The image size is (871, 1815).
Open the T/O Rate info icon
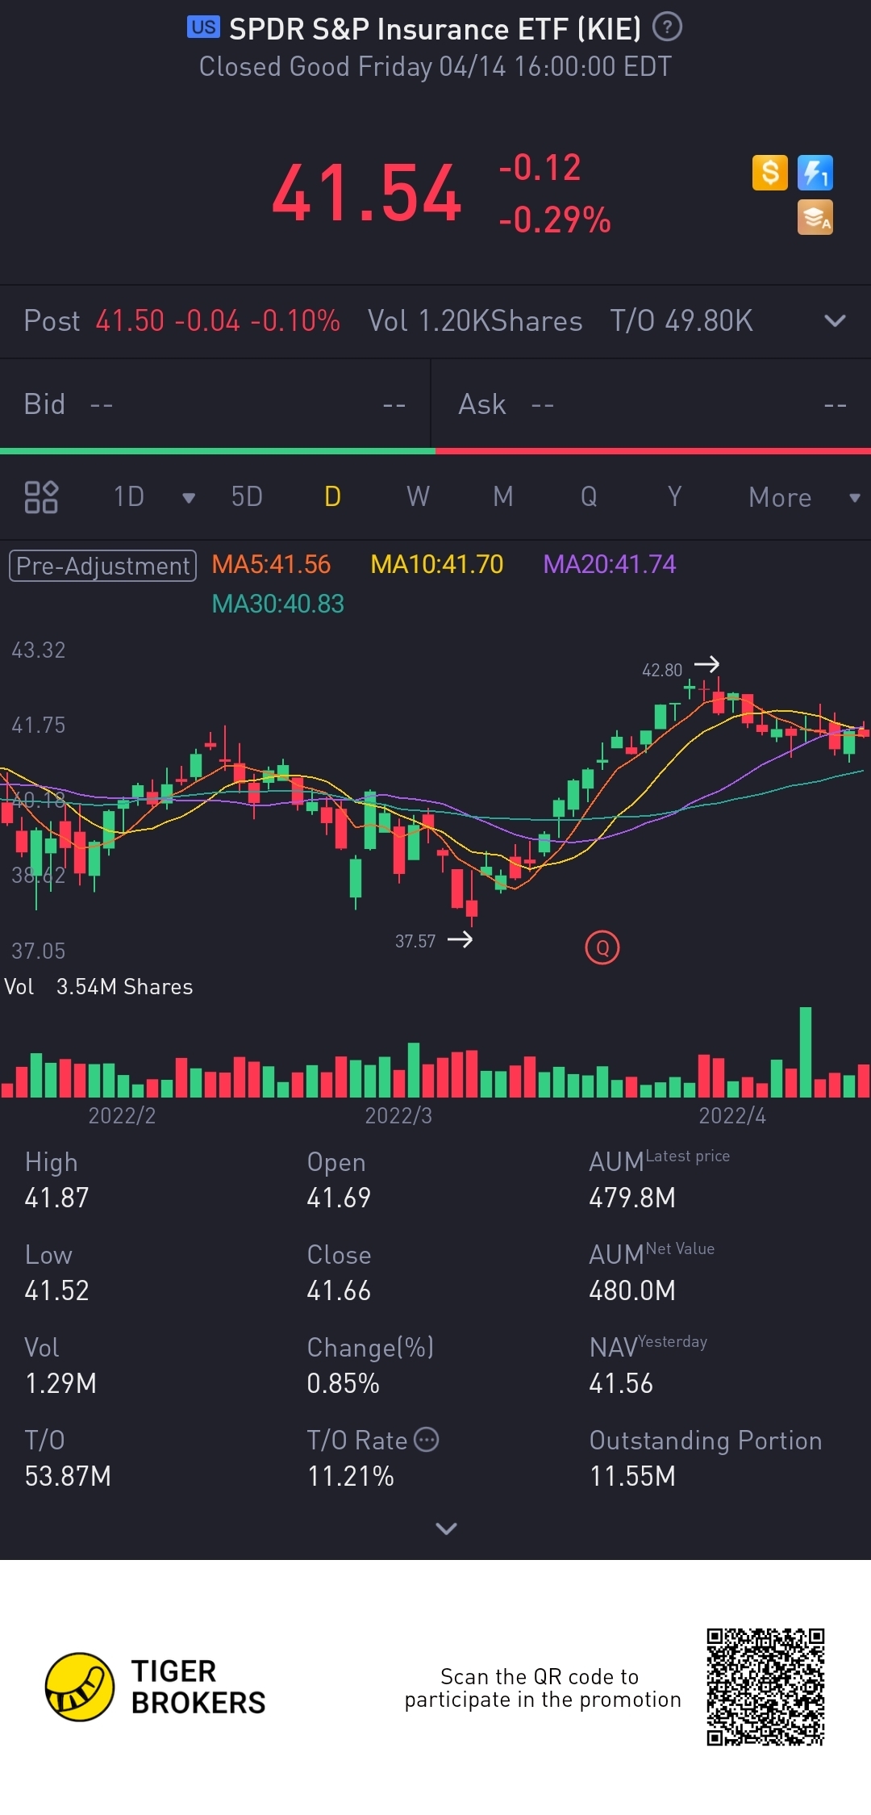point(426,1440)
